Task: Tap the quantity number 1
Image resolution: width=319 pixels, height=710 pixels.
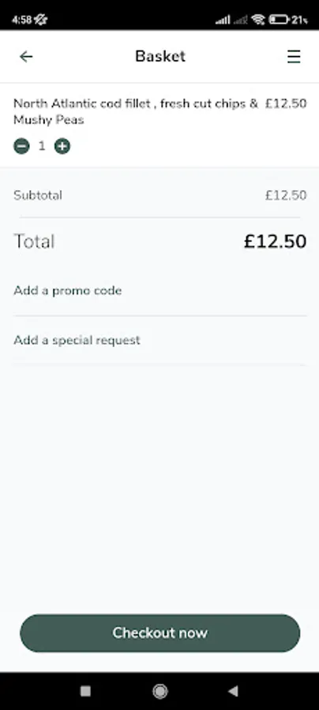Action: coord(42,146)
